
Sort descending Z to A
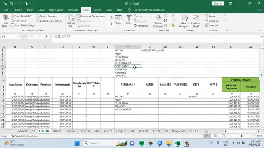(112, 24)
